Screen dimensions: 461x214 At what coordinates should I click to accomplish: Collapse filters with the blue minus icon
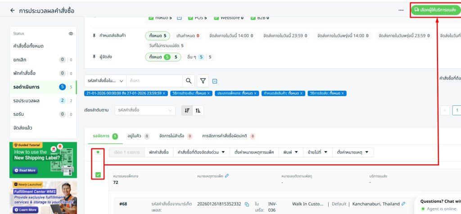pos(215,81)
